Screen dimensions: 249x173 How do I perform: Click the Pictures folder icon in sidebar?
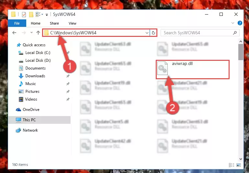[21, 92]
